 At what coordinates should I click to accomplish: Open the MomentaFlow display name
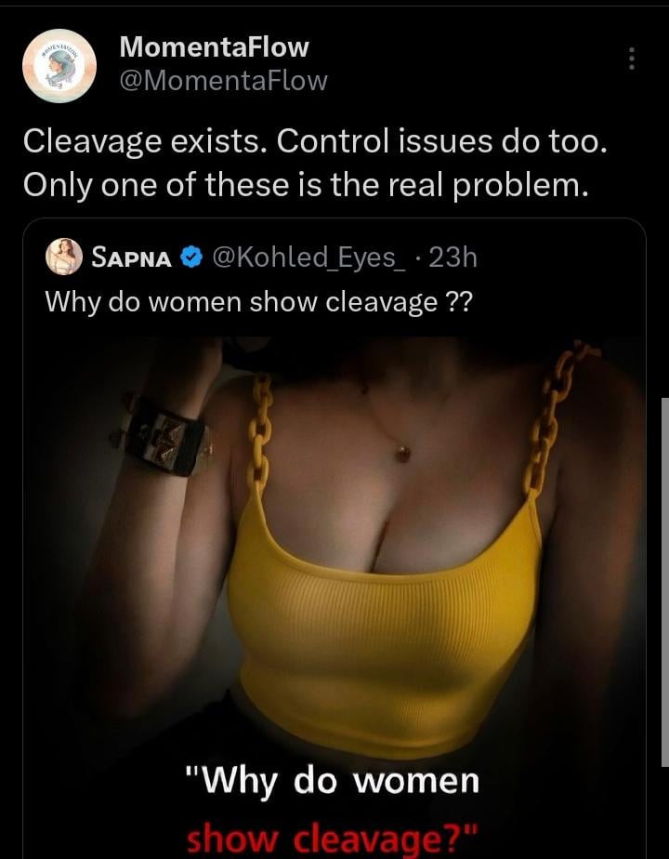(x=214, y=46)
